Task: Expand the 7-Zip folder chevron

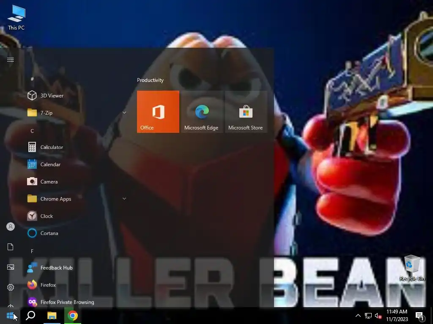Action: tap(124, 113)
